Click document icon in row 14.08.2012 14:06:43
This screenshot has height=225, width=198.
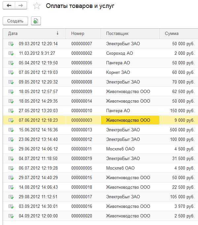coord(11,187)
